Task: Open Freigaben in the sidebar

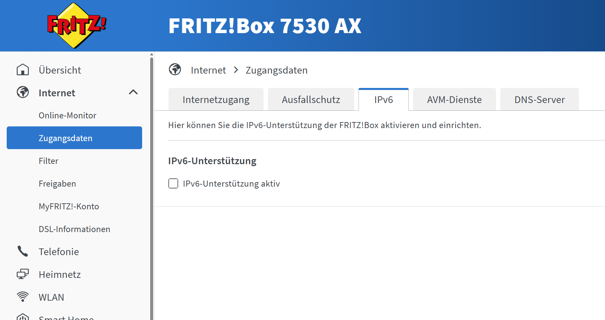Action: 57,184
